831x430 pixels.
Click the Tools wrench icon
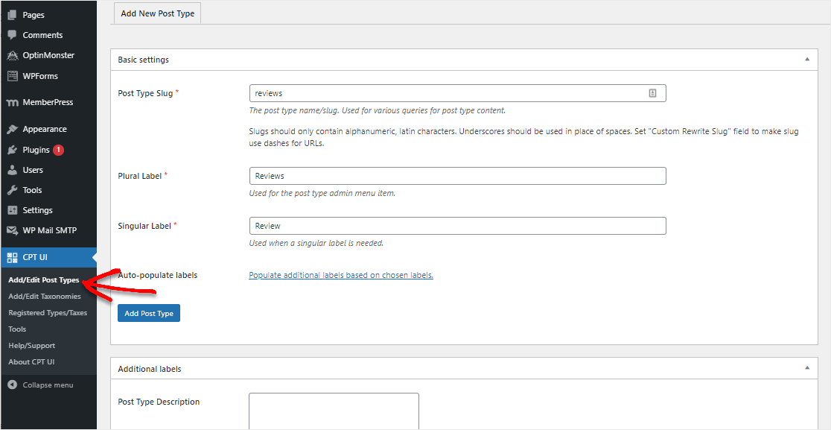pyautogui.click(x=12, y=190)
